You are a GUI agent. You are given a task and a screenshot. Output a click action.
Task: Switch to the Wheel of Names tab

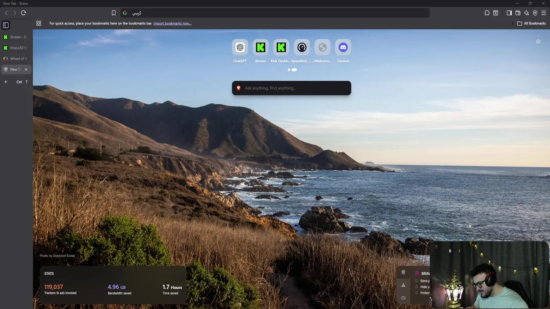coord(16,58)
